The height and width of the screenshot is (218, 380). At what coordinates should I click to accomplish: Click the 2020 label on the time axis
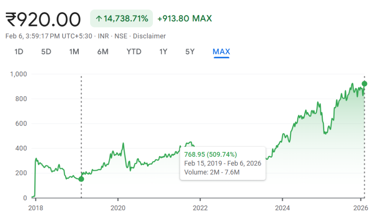118,208
